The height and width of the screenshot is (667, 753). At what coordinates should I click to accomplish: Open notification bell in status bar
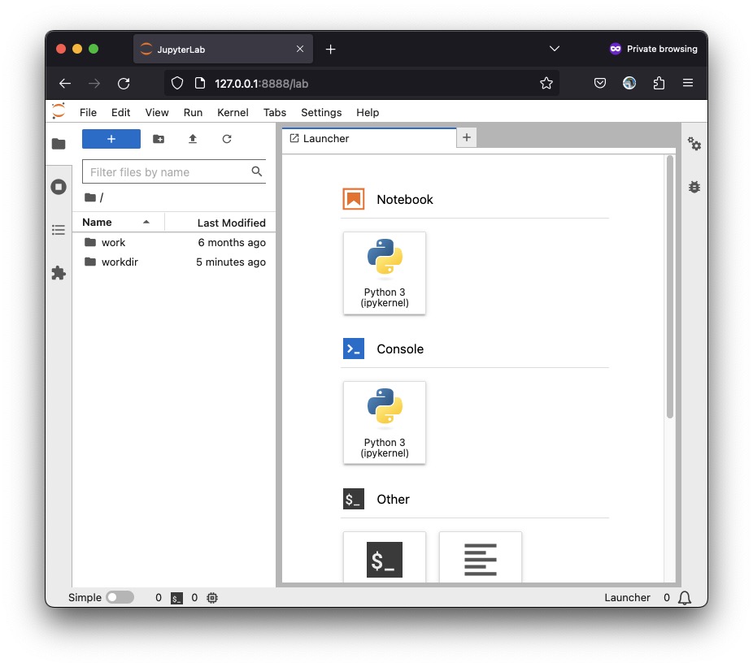pyautogui.click(x=685, y=598)
